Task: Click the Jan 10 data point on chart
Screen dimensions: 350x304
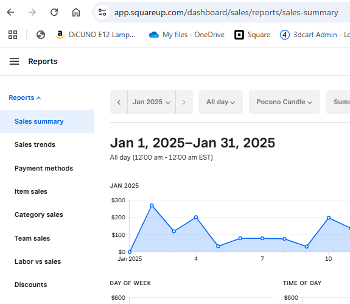Action: click(x=329, y=217)
